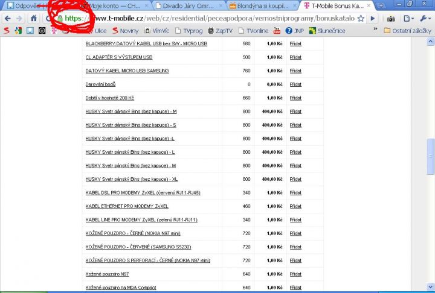Open HUSKY Svetr dámský Bins - M
Image resolution: width=435 pixels, height=293 pixels.
pos(131,112)
